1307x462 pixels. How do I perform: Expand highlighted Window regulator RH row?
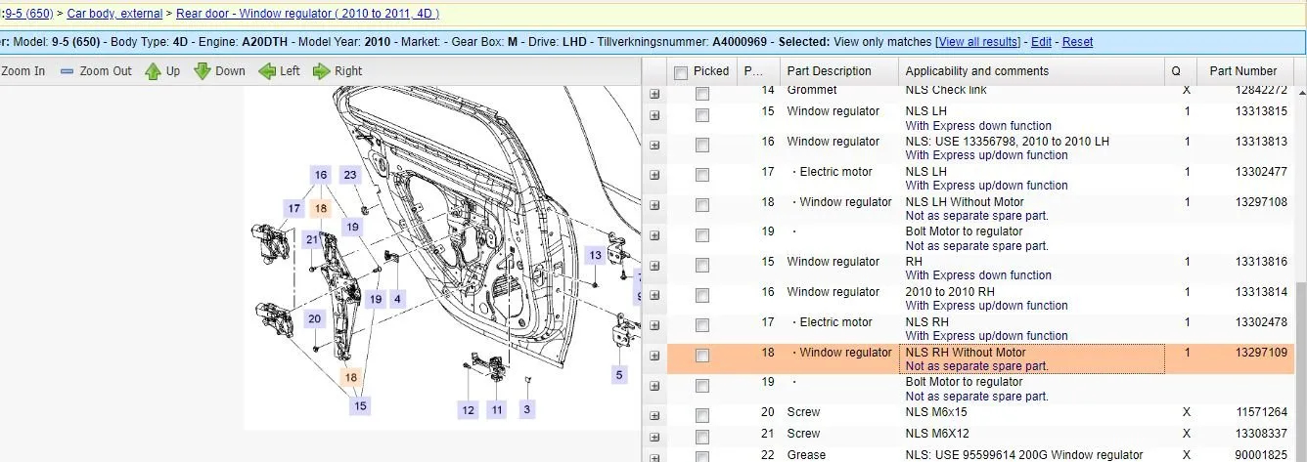[x=654, y=357]
